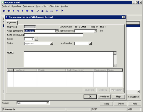Viewport: 143px width, 112px height.
Task: Click the Client lookup ellipsis button
Action: [36, 39]
